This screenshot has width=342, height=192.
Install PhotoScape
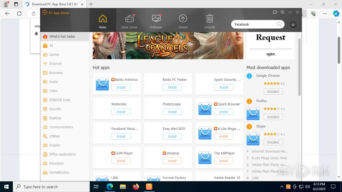tap(172, 112)
